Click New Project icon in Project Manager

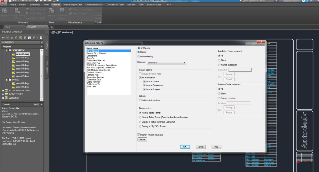tap(7, 38)
